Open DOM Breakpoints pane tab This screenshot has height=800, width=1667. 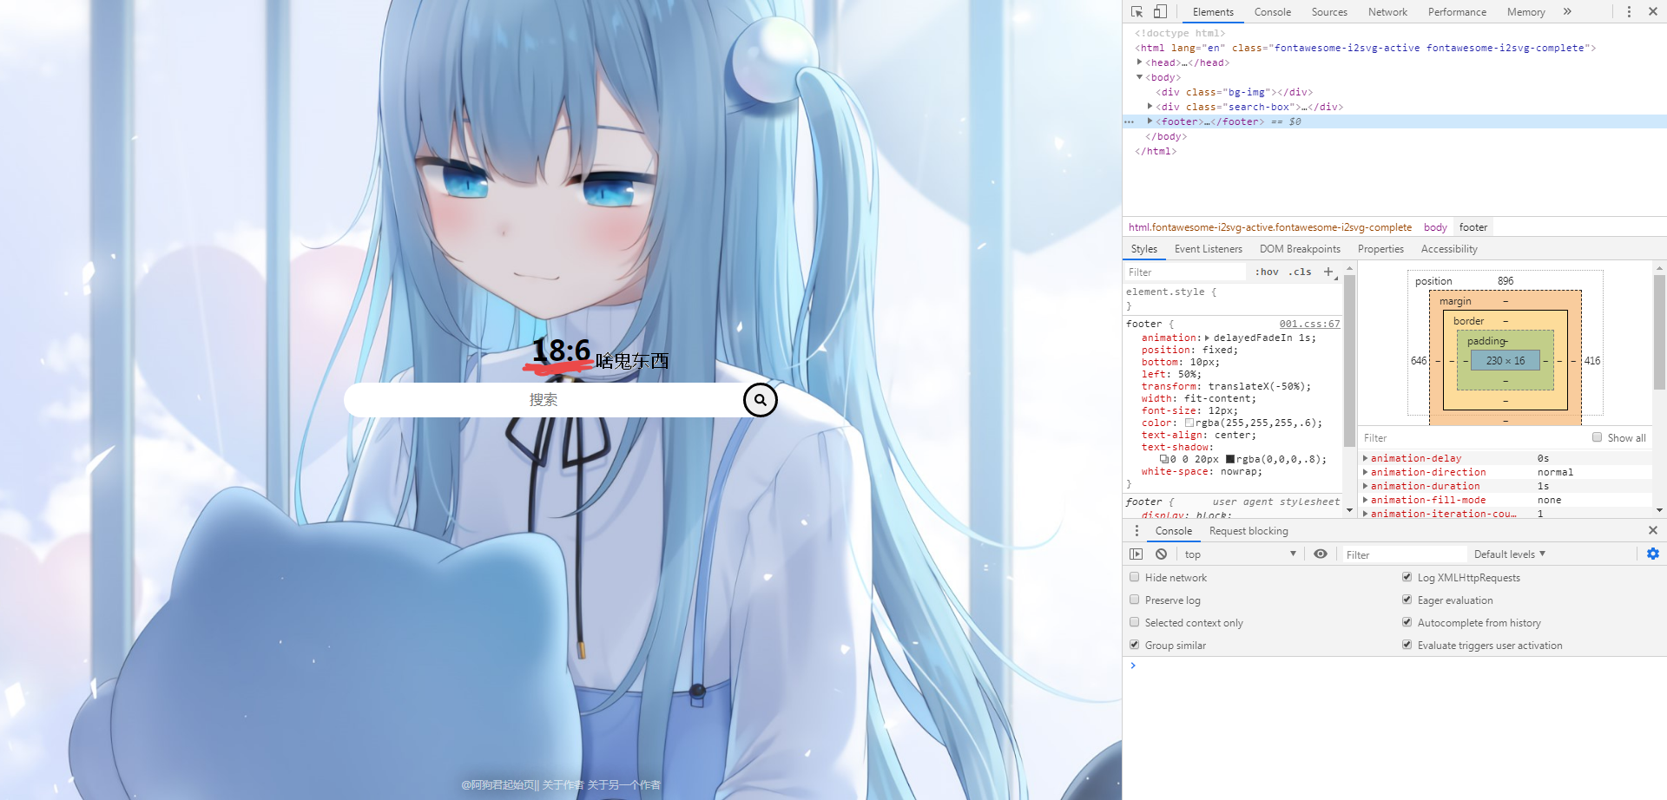(1300, 249)
